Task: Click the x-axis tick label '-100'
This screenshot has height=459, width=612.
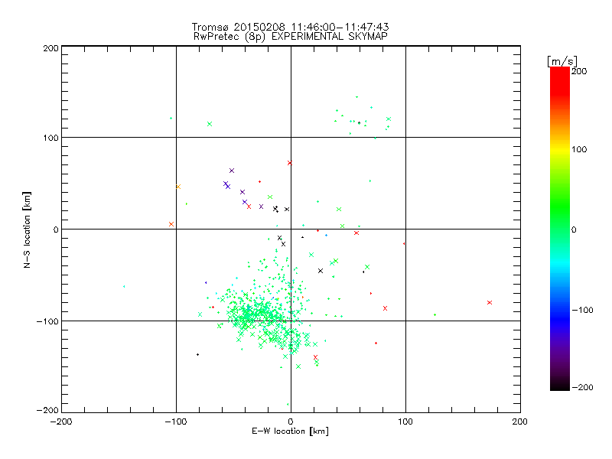Action: pyautogui.click(x=176, y=422)
